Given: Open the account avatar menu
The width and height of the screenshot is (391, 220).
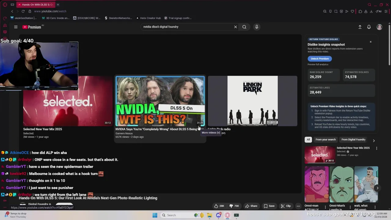Looking at the screenshot, I should (x=379, y=27).
